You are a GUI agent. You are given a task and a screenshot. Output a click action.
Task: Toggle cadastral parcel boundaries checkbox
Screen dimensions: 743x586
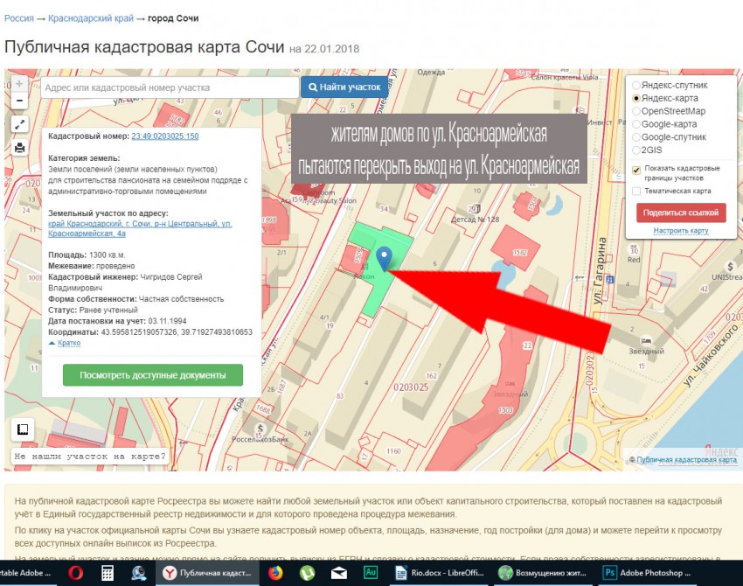coord(636,170)
